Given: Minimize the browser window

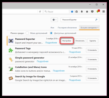Looking at the screenshot, I should tap(90, 4).
